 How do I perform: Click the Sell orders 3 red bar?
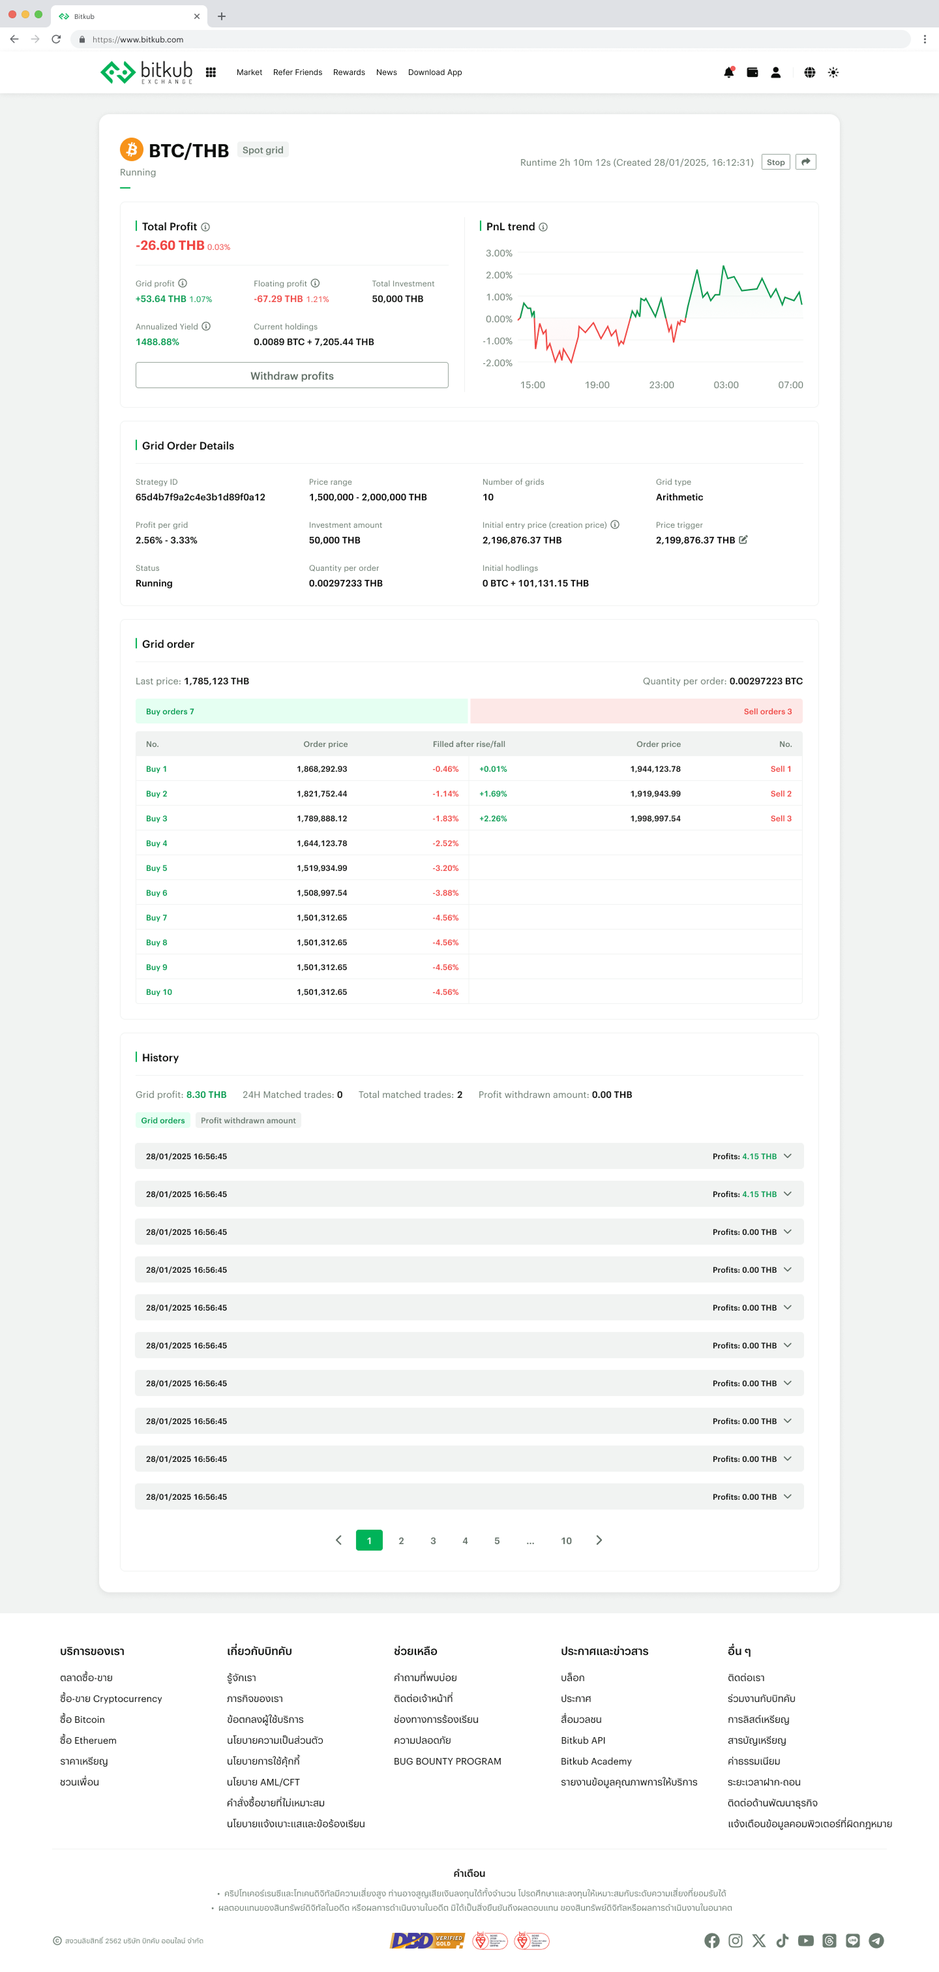[636, 711]
